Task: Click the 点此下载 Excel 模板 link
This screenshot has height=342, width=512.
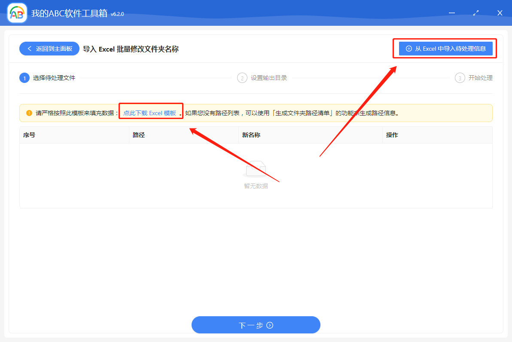Action: coord(150,112)
